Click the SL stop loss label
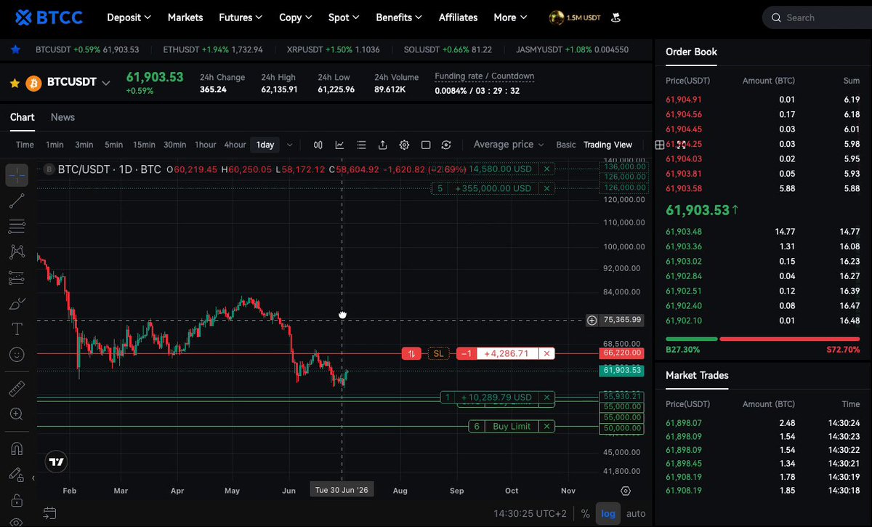Viewport: 872px width, 527px height. pos(438,354)
